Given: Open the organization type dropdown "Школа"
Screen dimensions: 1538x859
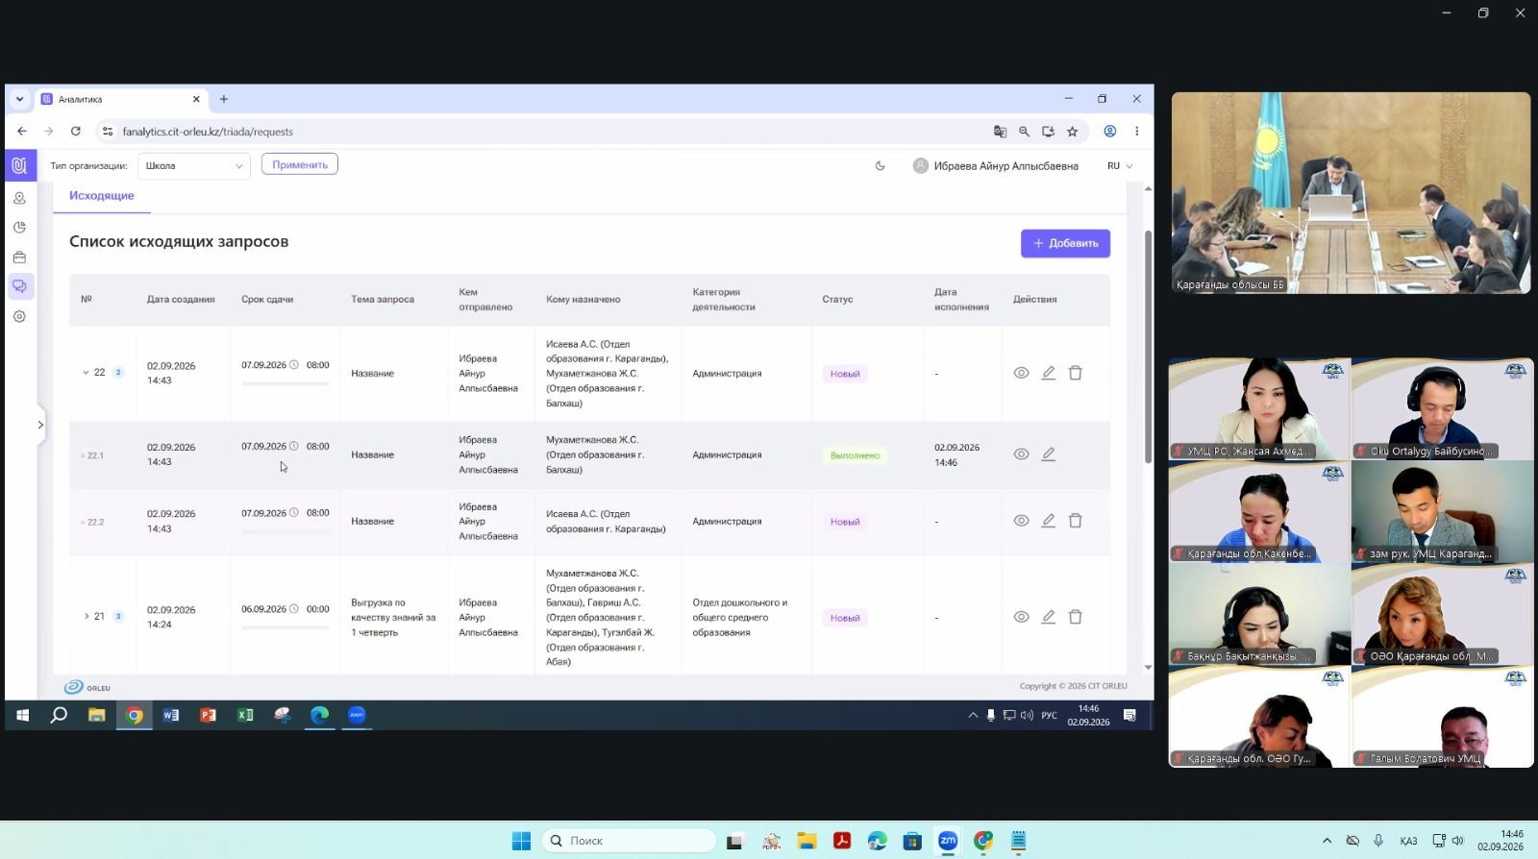Looking at the screenshot, I should 193,165.
